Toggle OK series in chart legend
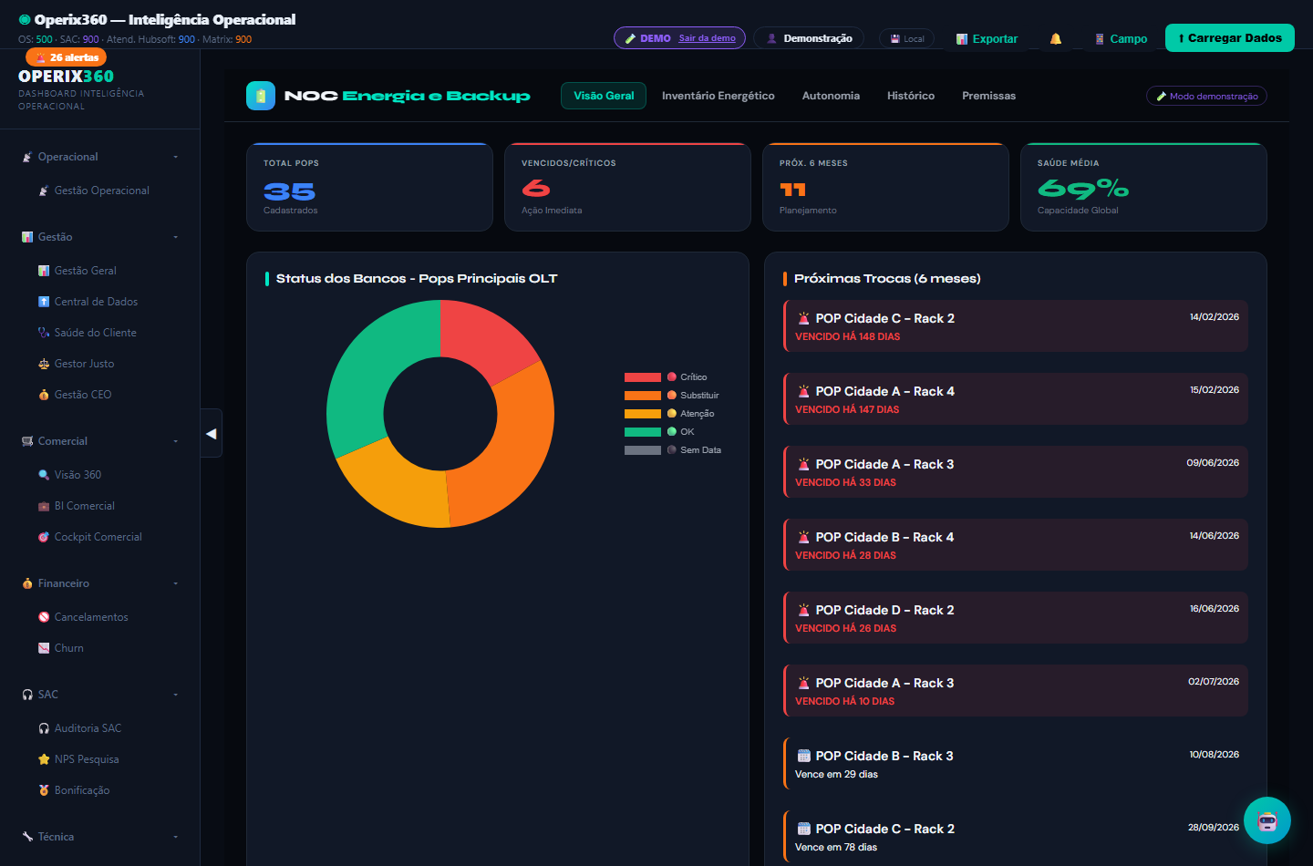This screenshot has height=866, width=1313. [x=659, y=432]
